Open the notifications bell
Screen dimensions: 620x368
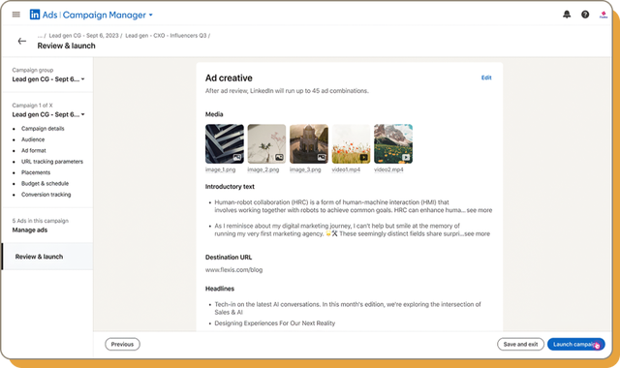tap(567, 15)
